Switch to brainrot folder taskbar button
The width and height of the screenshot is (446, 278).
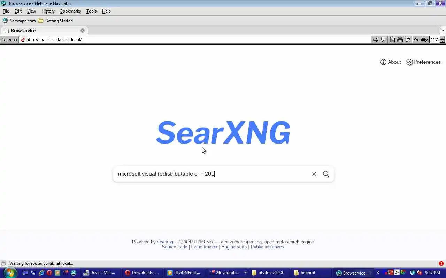[312, 273]
